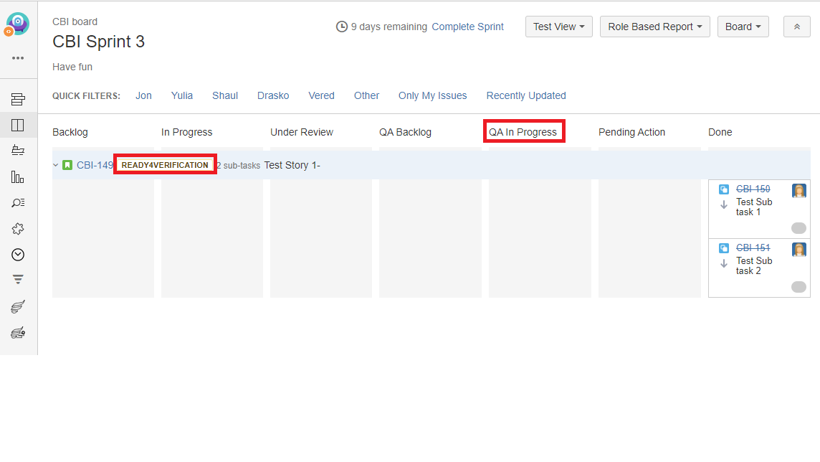Open the clock icon in sidebar

click(x=18, y=255)
